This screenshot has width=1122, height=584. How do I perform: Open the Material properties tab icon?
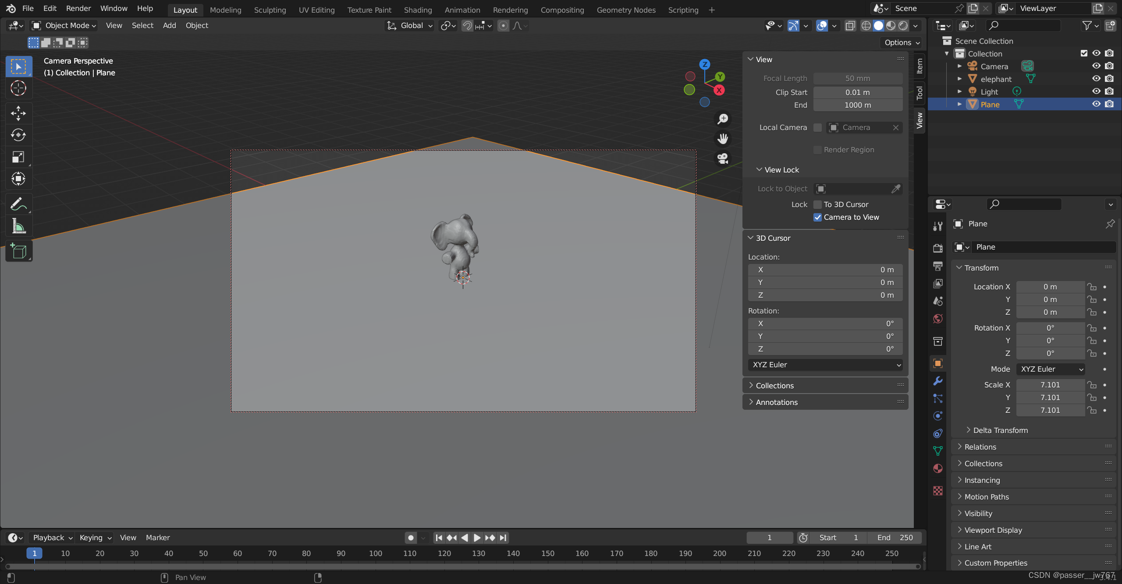tap(938, 468)
